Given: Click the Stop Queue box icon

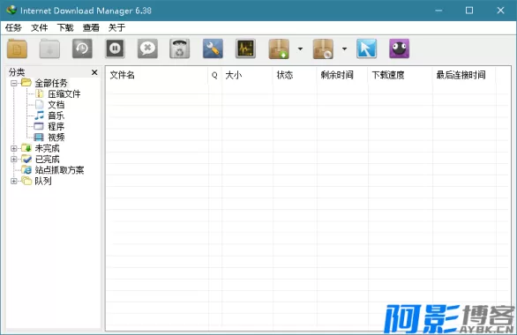Looking at the screenshot, I should tap(323, 48).
